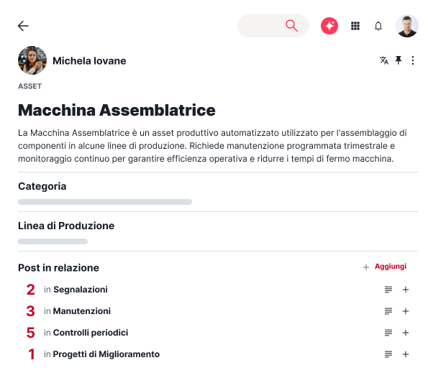Click the red AI sparkle icon
The height and width of the screenshot is (378, 433).
click(329, 26)
